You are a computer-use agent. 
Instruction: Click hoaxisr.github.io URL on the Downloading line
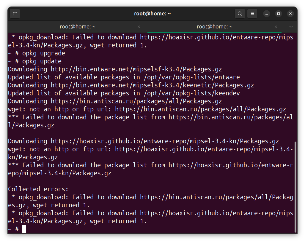tap(165, 141)
